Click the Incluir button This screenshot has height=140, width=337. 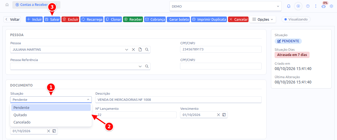[34, 20]
